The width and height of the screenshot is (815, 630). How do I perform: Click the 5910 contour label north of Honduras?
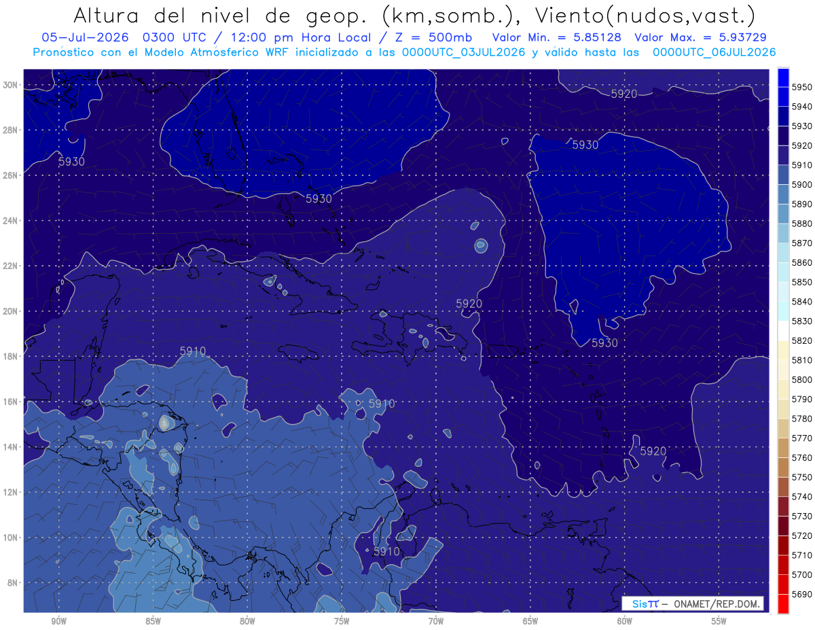pyautogui.click(x=193, y=351)
